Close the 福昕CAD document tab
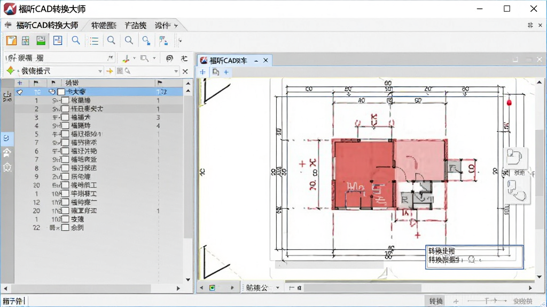Viewport: 547px width, 307px height. click(x=266, y=61)
